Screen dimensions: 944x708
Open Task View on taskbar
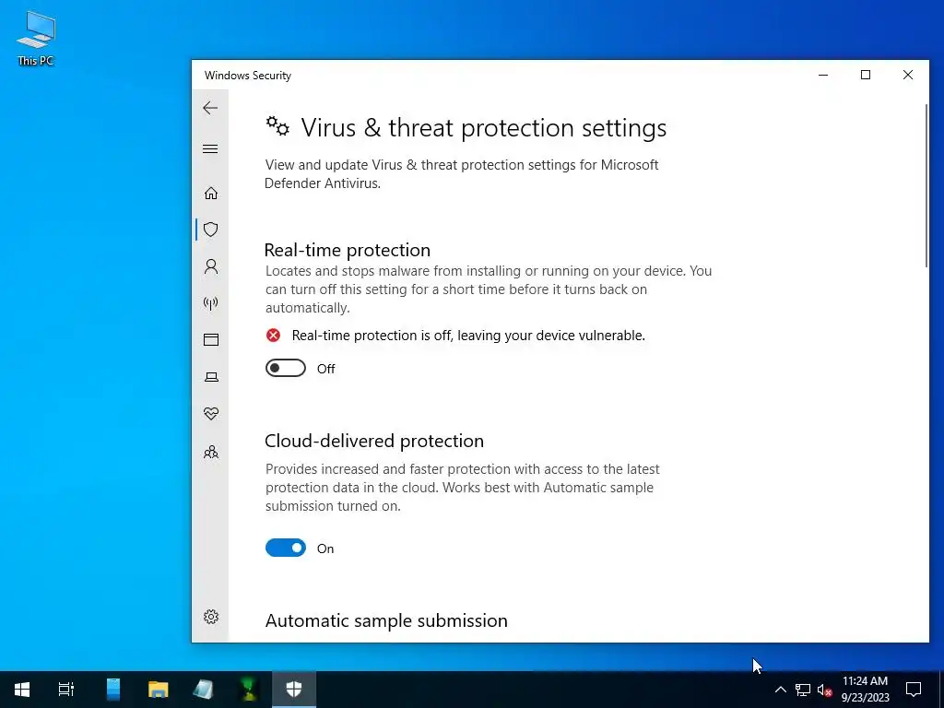click(x=66, y=689)
